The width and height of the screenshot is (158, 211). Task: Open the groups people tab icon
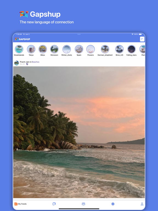click(x=83, y=204)
